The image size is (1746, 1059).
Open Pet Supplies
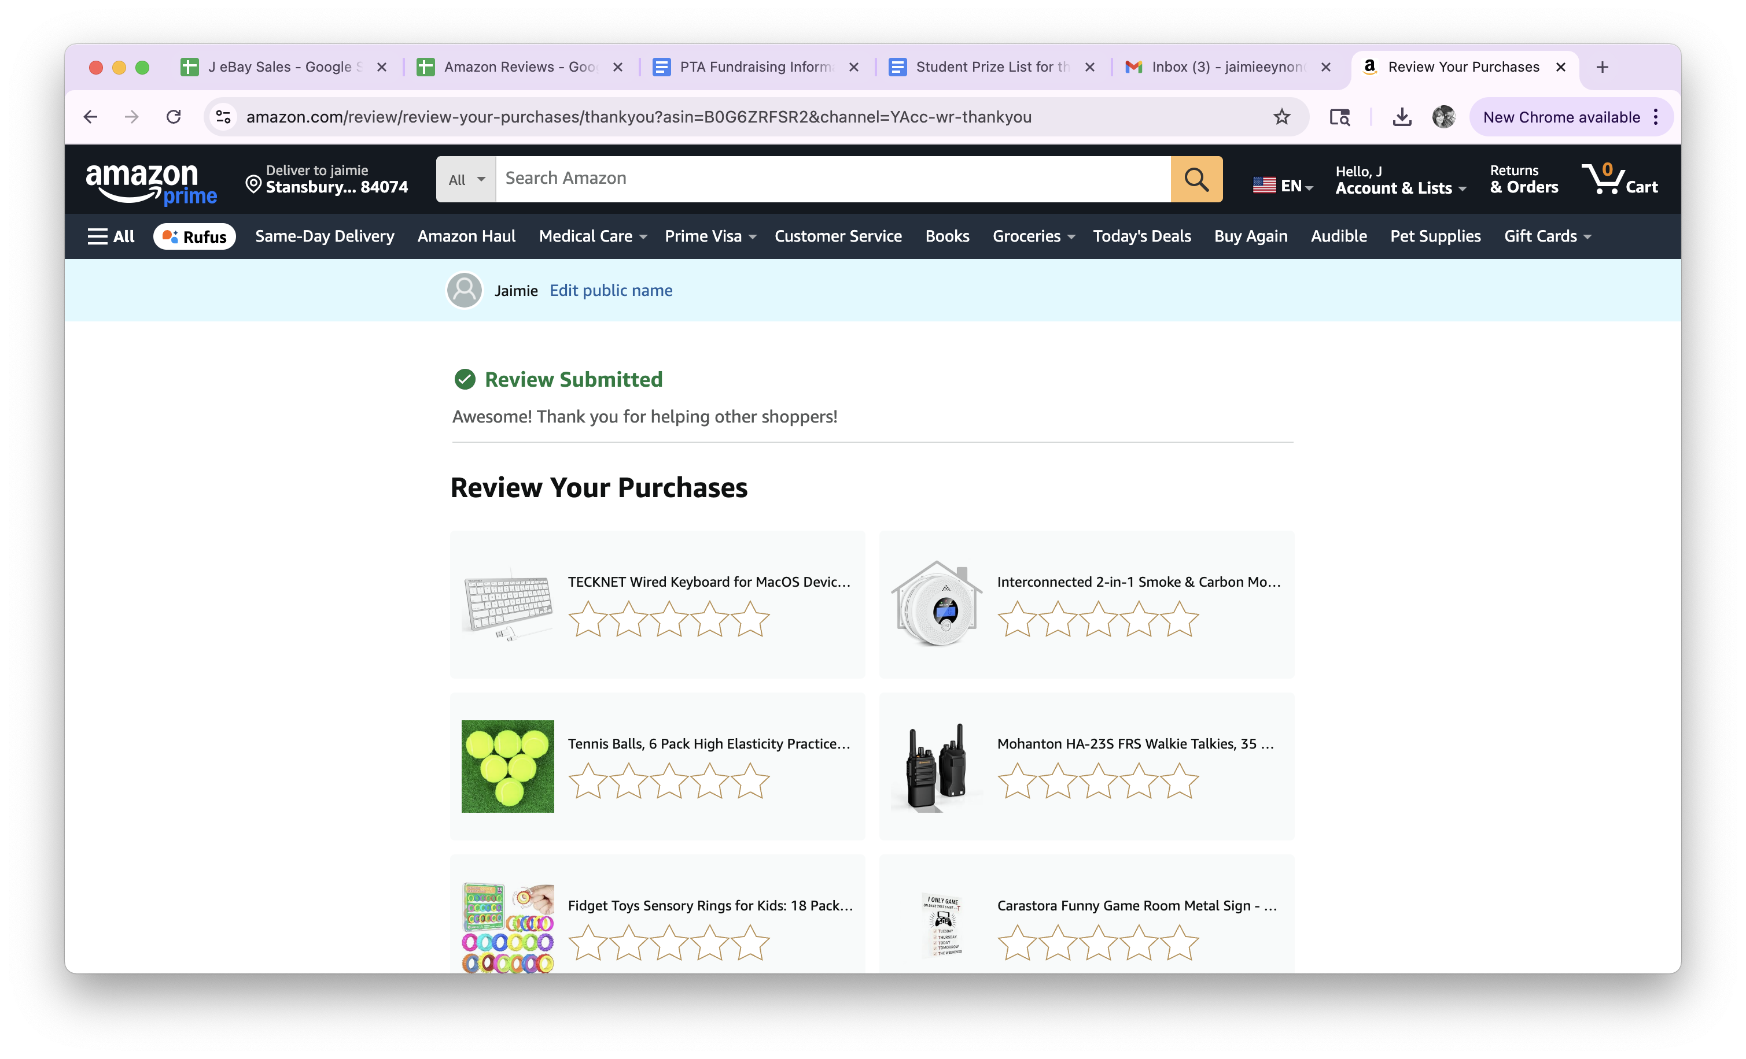[1435, 236]
